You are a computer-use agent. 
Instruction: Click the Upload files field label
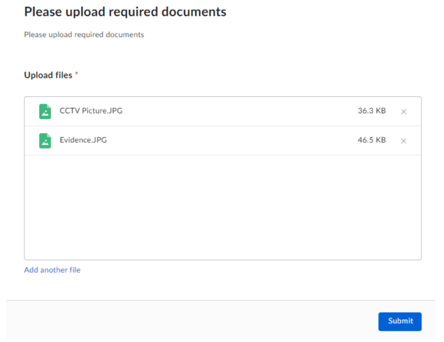48,75
